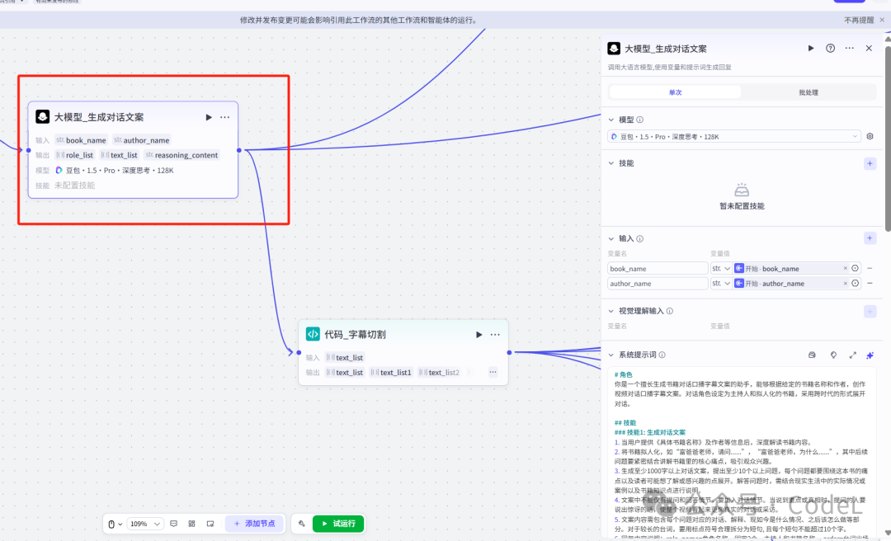Select the reasoning_content output on LLM node
Viewport: 891px width, 541px height.
pyautogui.click(x=181, y=155)
